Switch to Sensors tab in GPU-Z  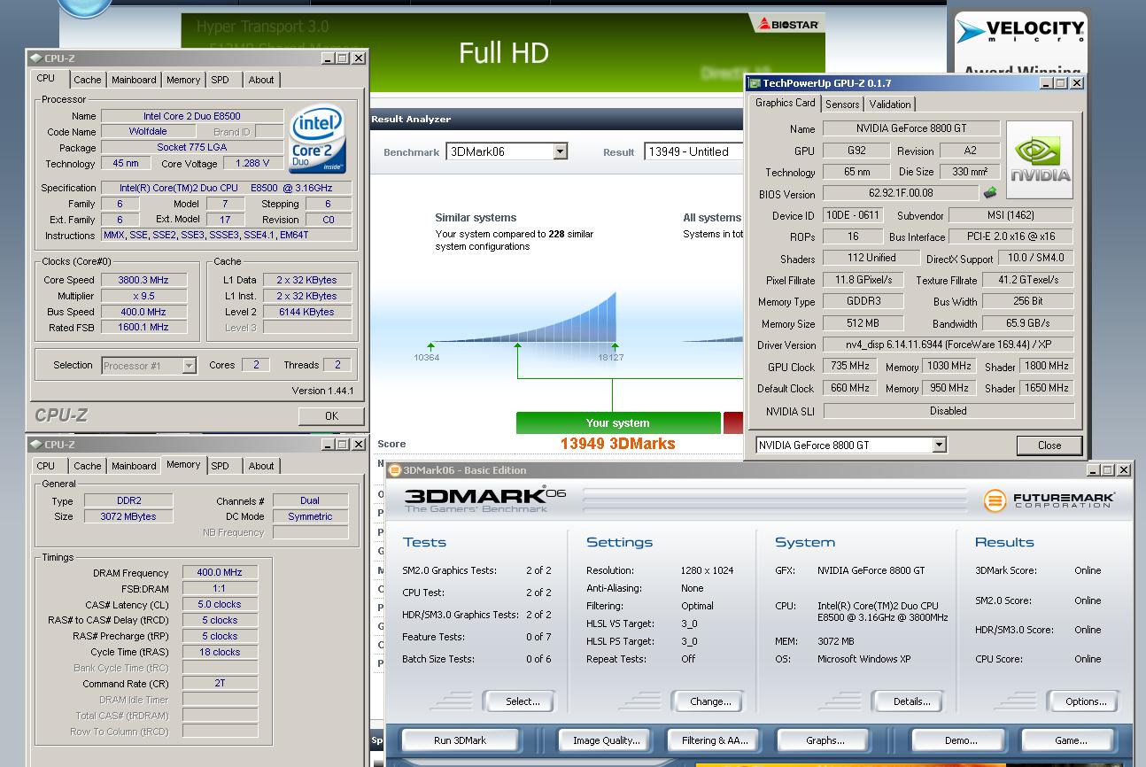point(842,105)
